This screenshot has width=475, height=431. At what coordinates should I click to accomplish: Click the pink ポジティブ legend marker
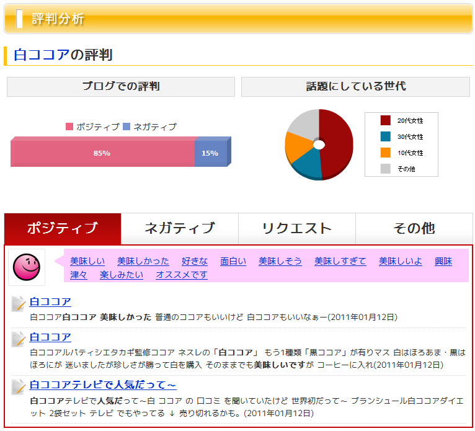point(69,127)
